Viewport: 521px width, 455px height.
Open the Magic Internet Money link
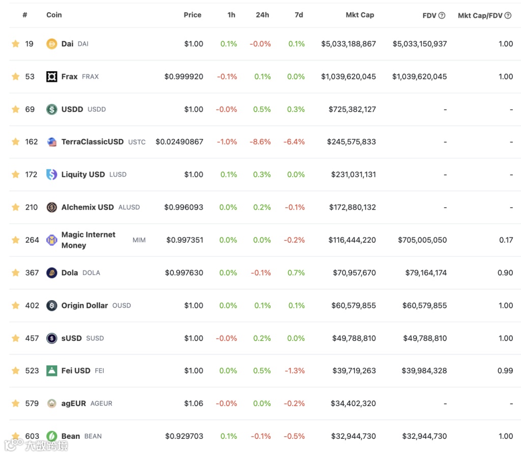click(89, 240)
